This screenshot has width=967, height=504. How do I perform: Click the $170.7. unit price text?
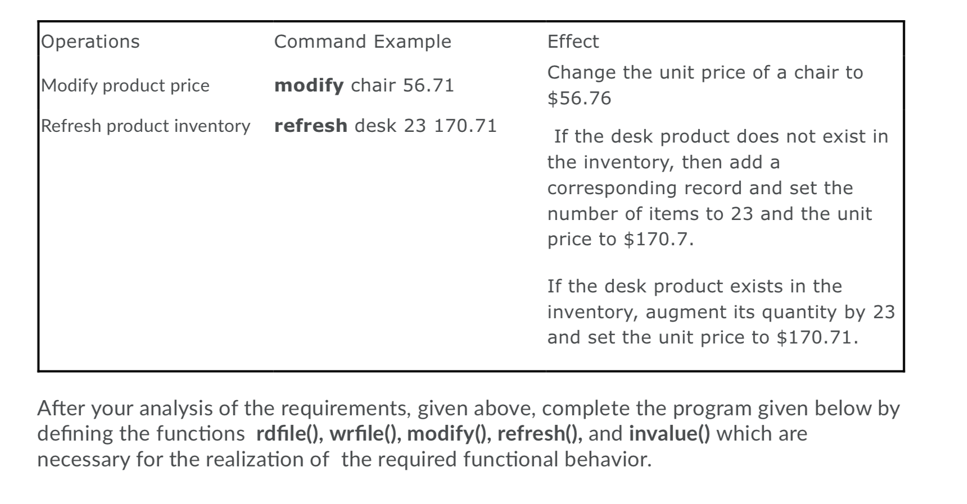pyautogui.click(x=659, y=239)
